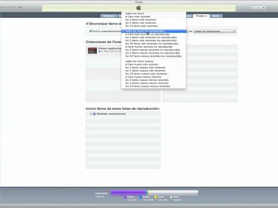Click purple Video capacity segment
Viewport: 278px width, 208px height.
(x=128, y=192)
